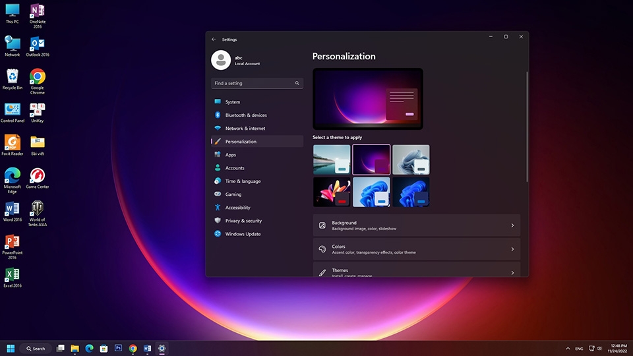The height and width of the screenshot is (356, 633).
Task: Apply the gray bloom theme
Action: click(411, 160)
